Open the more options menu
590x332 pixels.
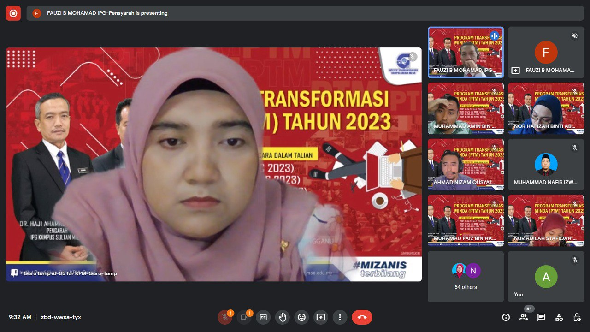(340, 317)
